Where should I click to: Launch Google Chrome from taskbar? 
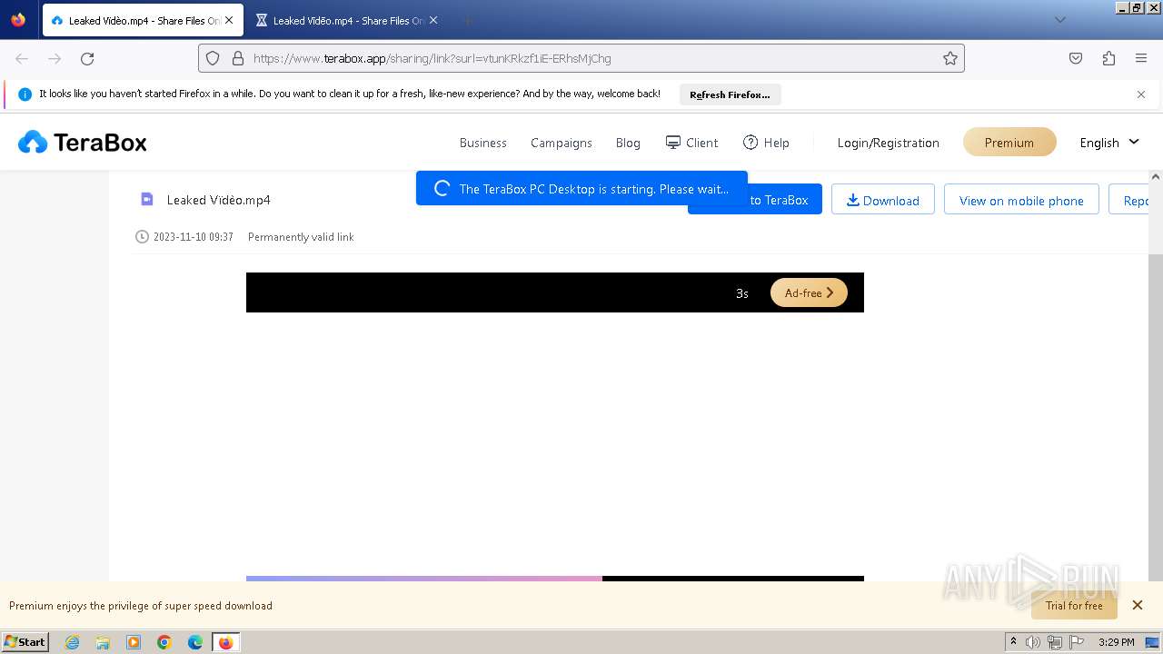164,642
